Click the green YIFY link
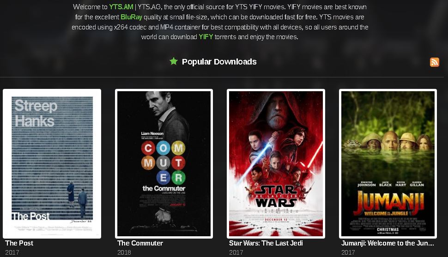This screenshot has width=448, height=257. (x=206, y=37)
